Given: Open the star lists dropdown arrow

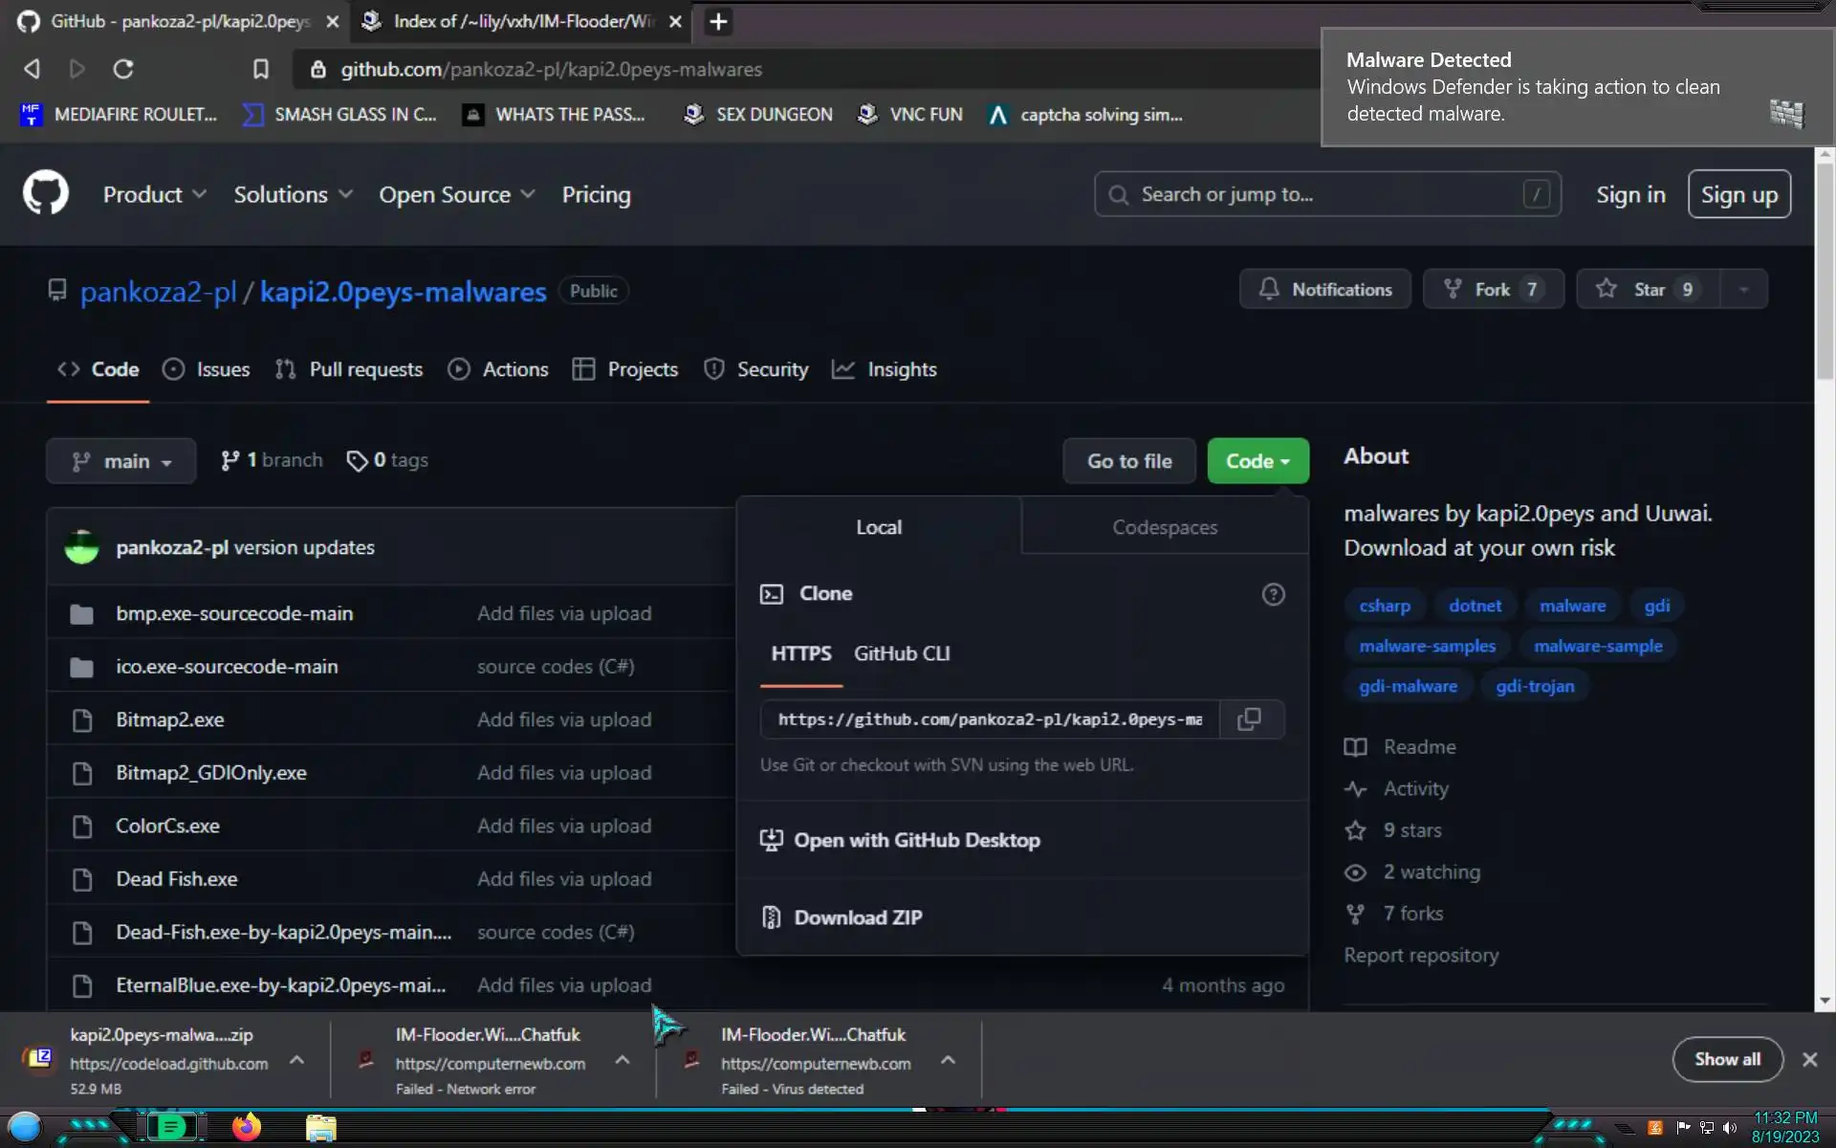Looking at the screenshot, I should 1743,289.
